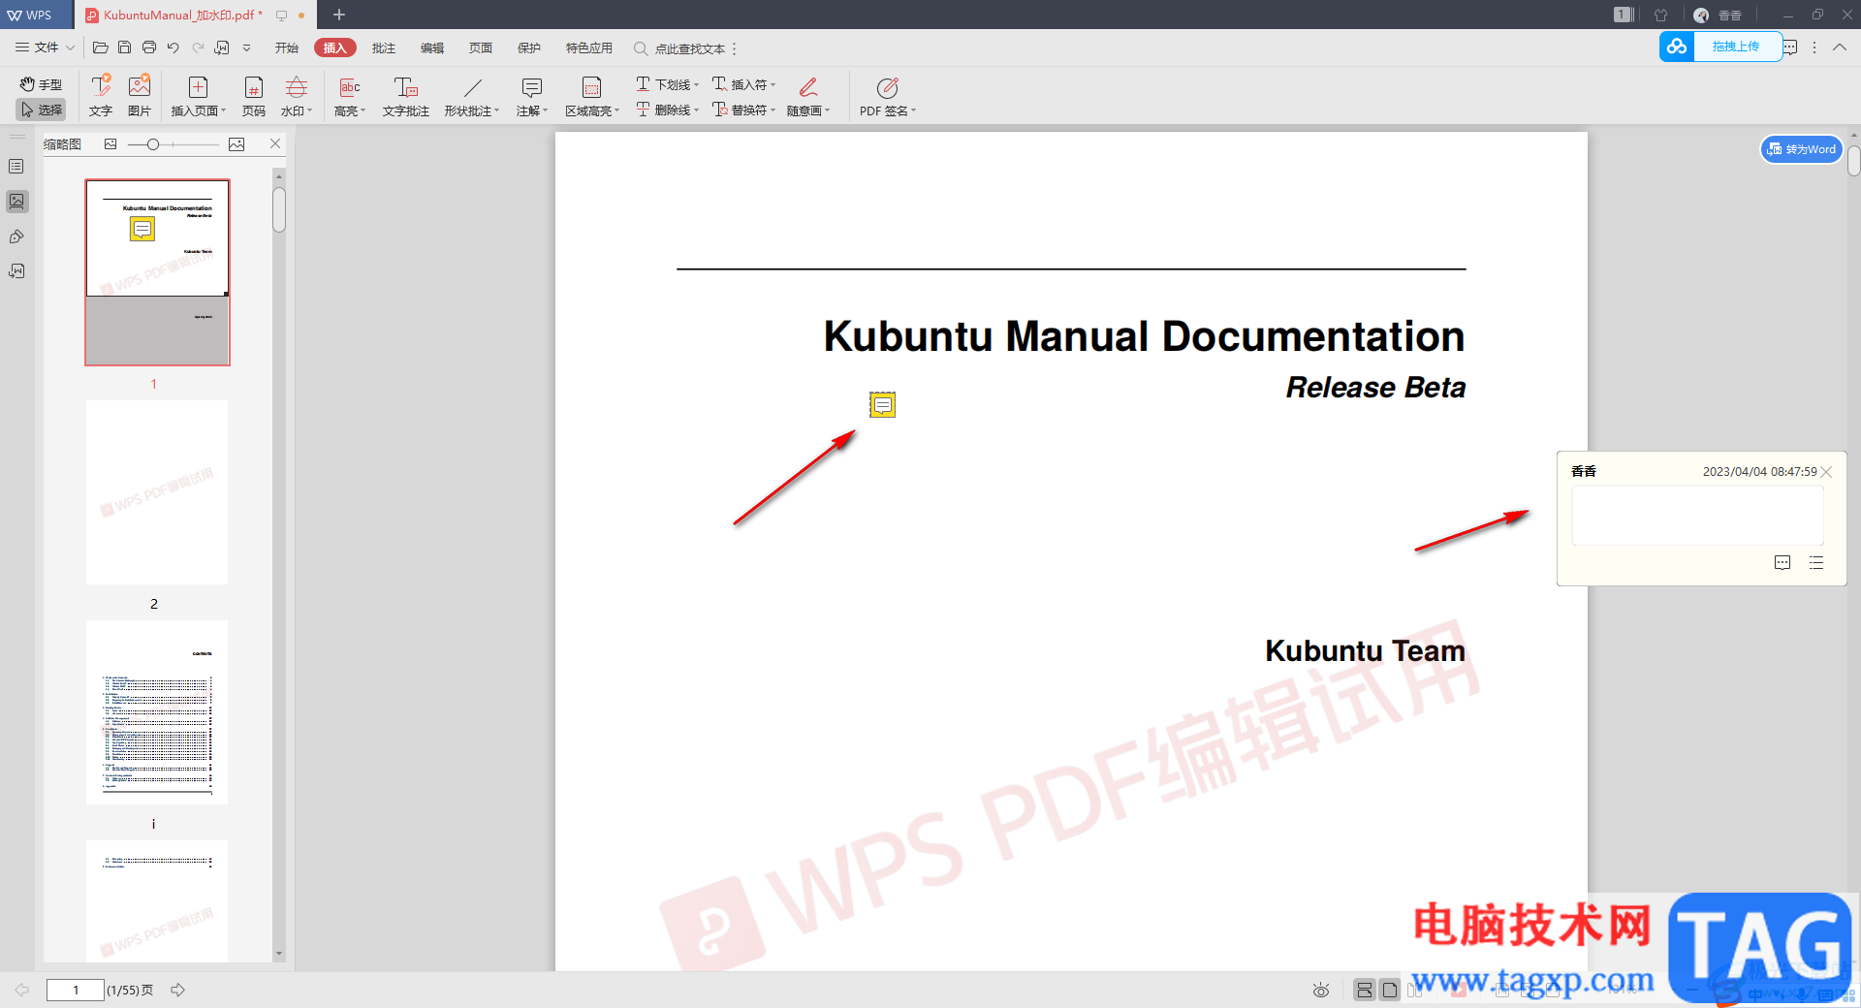Click the PDF Signature tool
The height and width of the screenshot is (1008, 1861).
(x=888, y=95)
